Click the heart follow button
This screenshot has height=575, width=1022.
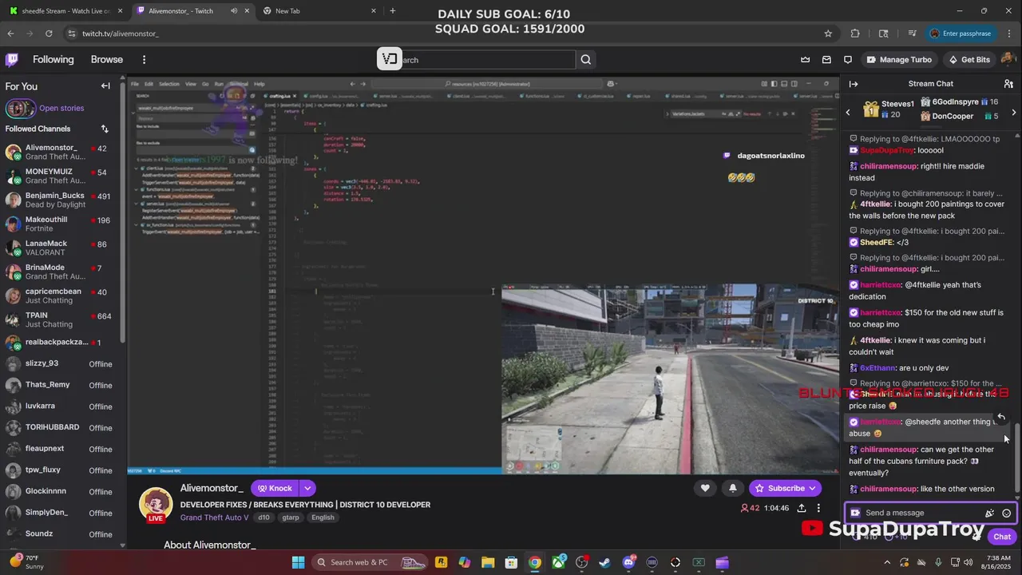[705, 488]
